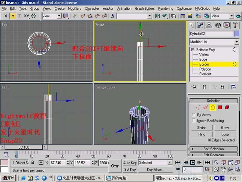The width and height of the screenshot is (242, 182).
Task: Expand the Soft Selection rollout
Action: pyautogui.click(x=214, y=149)
